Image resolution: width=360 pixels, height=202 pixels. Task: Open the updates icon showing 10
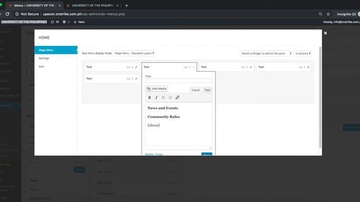[x=55, y=22]
